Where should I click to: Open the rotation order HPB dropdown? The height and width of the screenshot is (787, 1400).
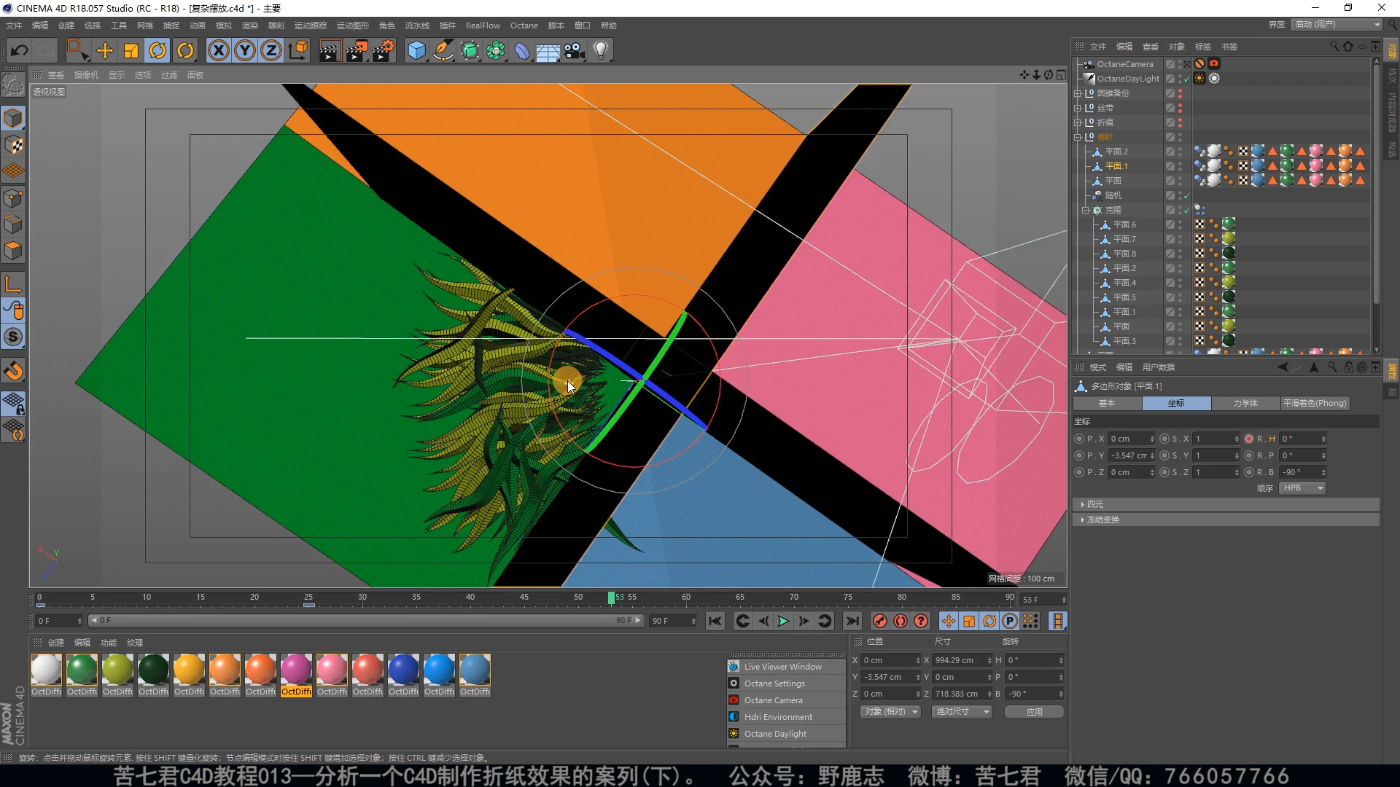click(1302, 488)
